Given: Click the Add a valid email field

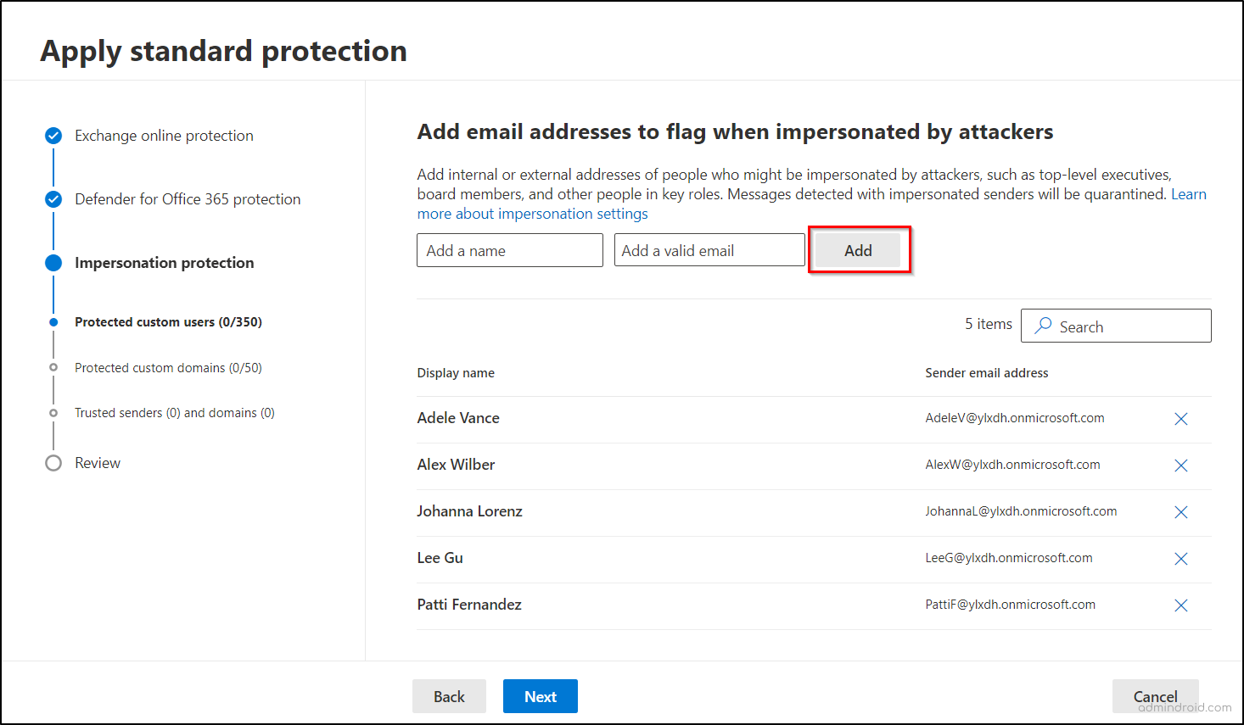Looking at the screenshot, I should point(709,250).
